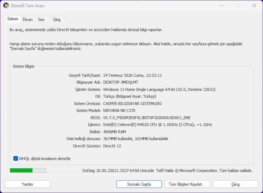This screenshot has height=193, width=263.
Task: Minimize the DirectX Tanı Aracı window
Action: click(221, 6)
